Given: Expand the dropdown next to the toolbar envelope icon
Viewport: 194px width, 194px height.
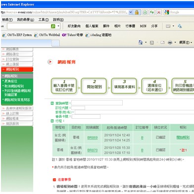Looking at the screenshot, I should [173, 26].
